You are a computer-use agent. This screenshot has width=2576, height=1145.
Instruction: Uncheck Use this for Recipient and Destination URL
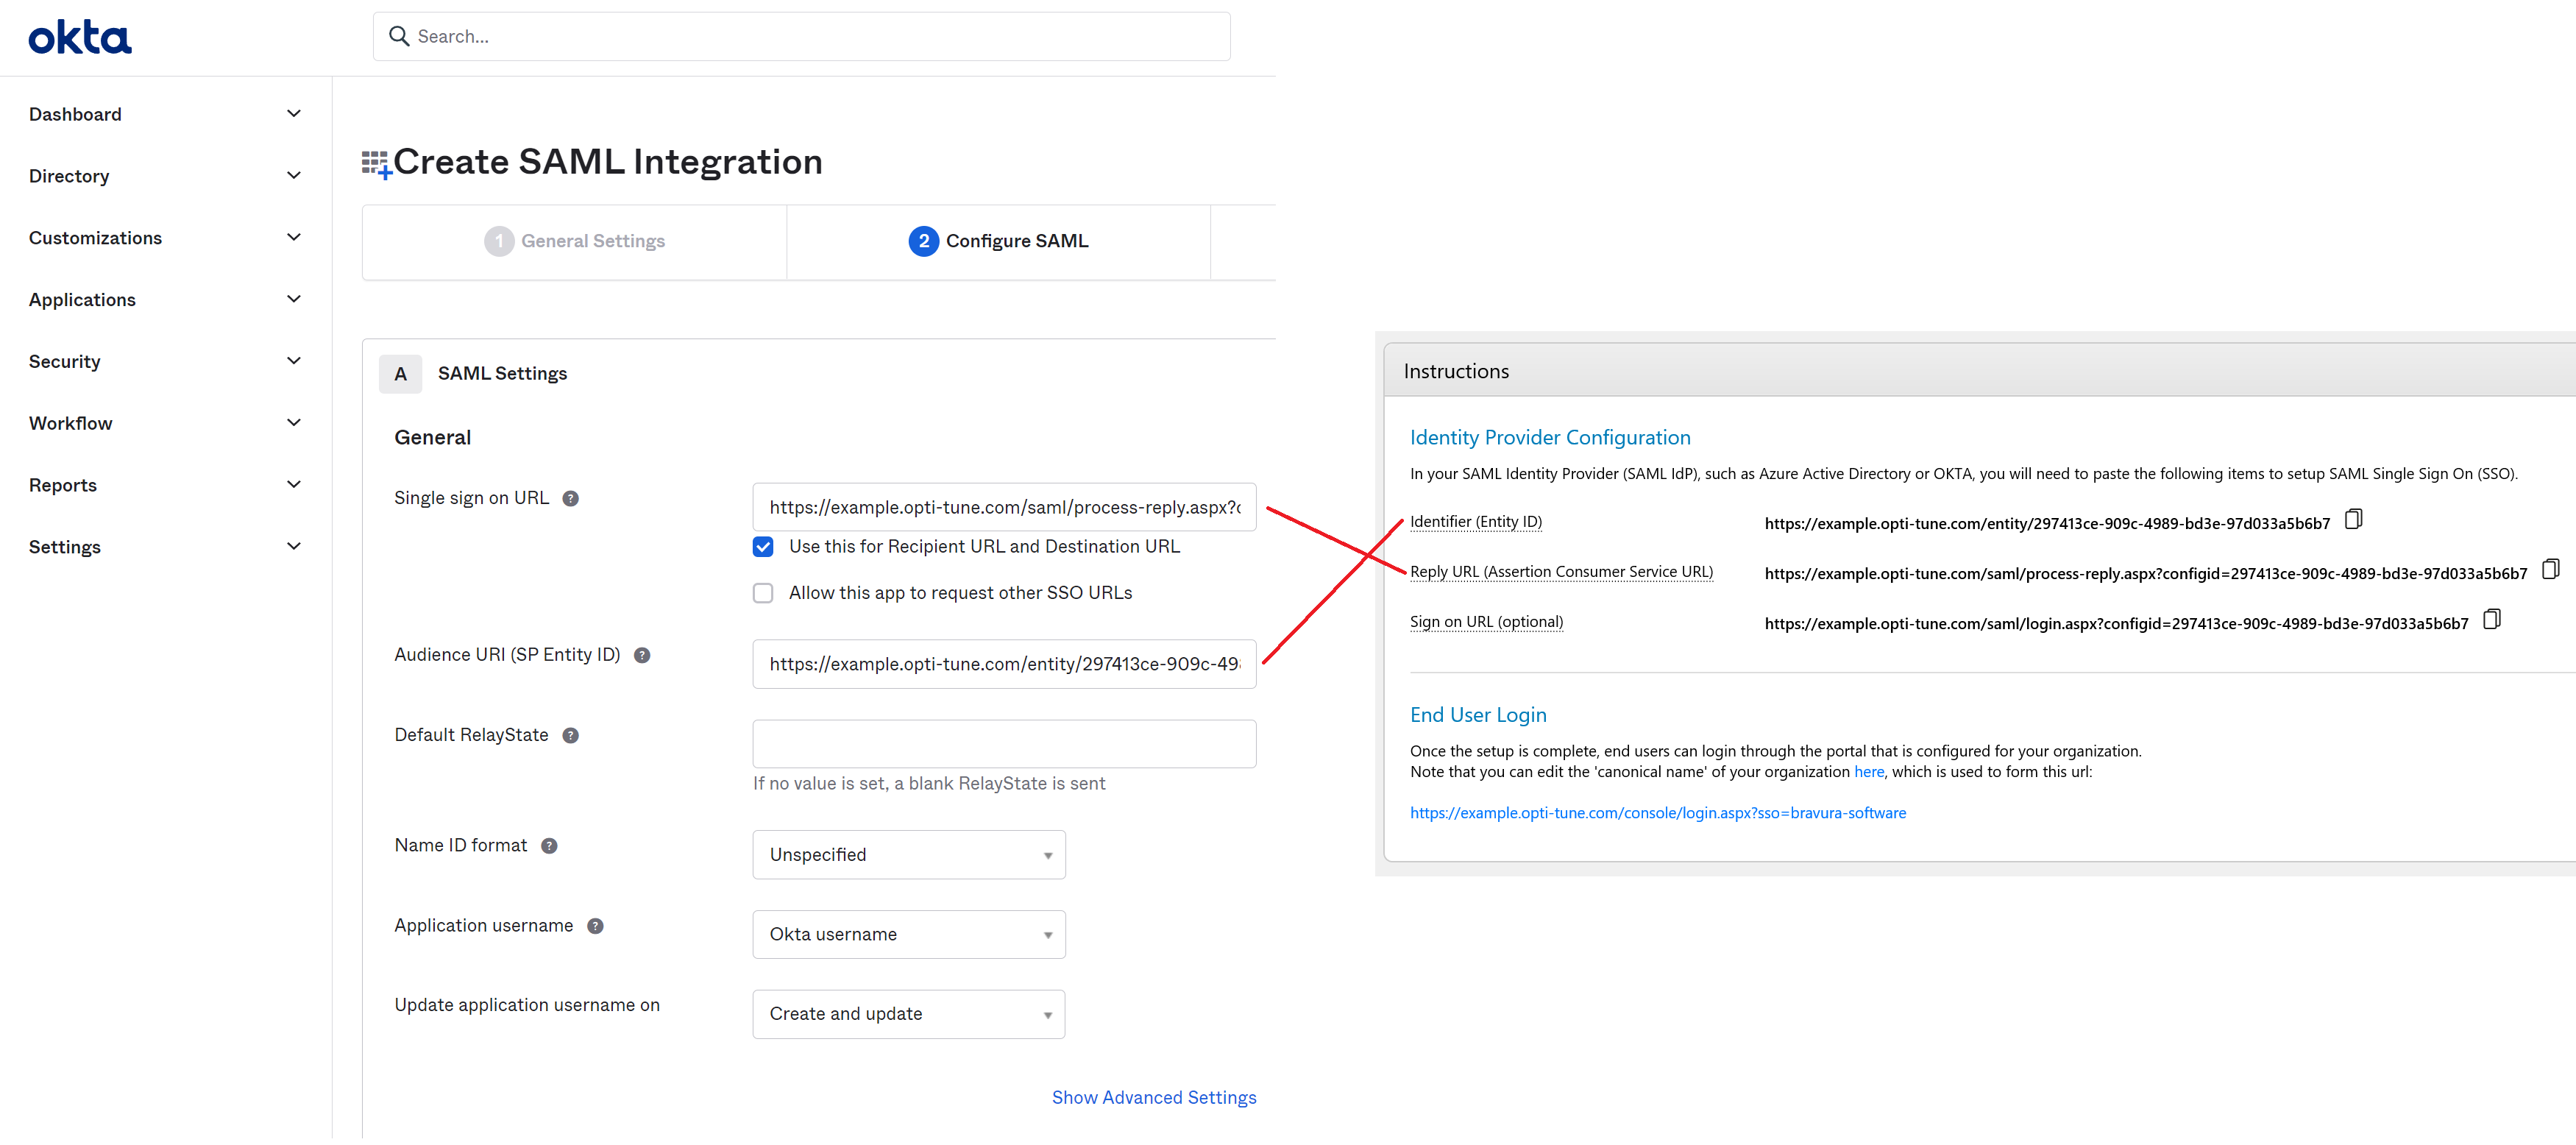[x=763, y=547]
